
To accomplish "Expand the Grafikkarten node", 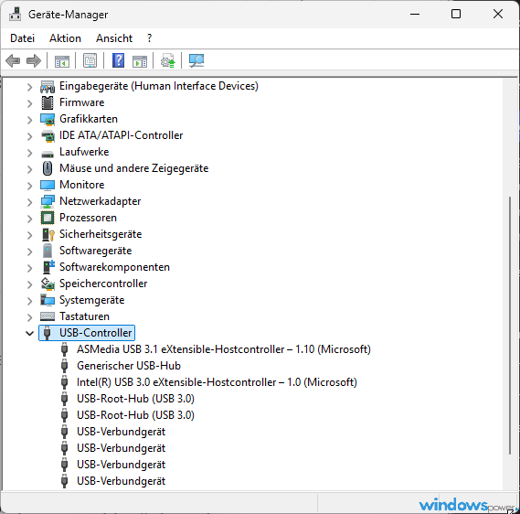I will pos(30,120).
